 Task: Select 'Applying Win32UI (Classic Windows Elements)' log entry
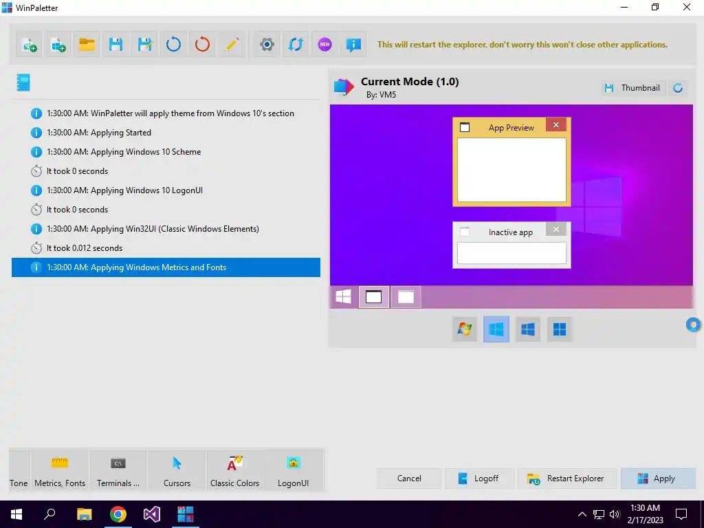[x=166, y=229]
